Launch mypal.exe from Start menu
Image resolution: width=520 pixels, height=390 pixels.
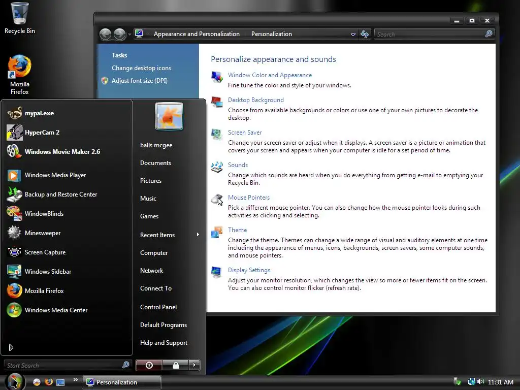(67, 113)
